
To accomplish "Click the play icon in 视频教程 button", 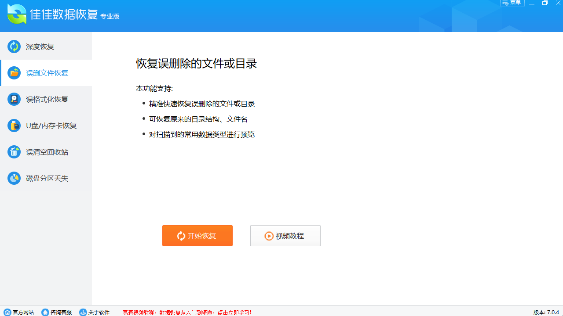I will [269, 236].
